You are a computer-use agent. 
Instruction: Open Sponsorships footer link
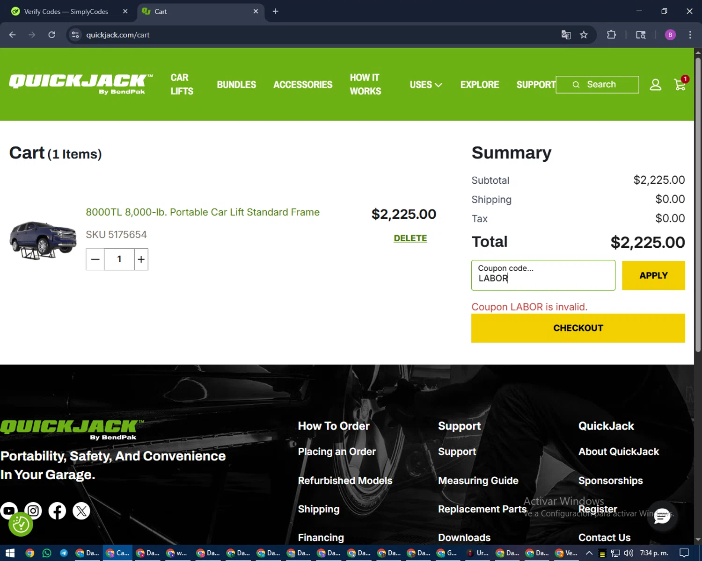(x=611, y=481)
